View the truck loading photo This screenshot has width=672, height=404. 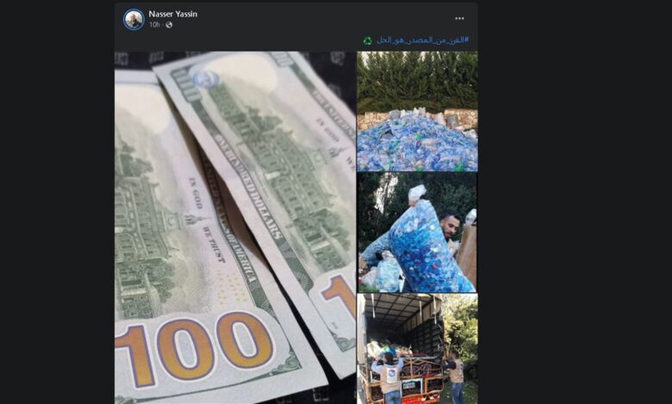[x=418, y=349]
